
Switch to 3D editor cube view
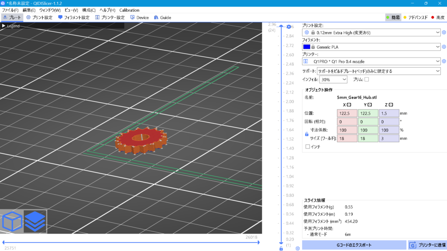point(12,221)
